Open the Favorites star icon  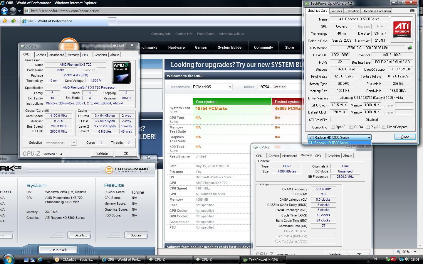tap(5, 21)
